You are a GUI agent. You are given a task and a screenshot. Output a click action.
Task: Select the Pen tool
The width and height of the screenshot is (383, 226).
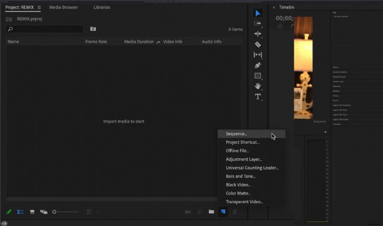tap(258, 65)
